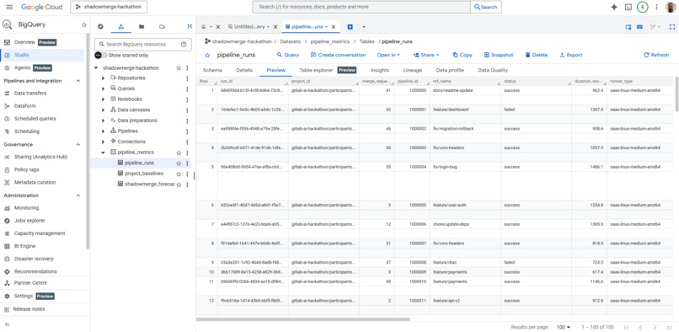Star the pipeline_runs table in explorer tree
This screenshot has width=679, height=332.
(179, 163)
